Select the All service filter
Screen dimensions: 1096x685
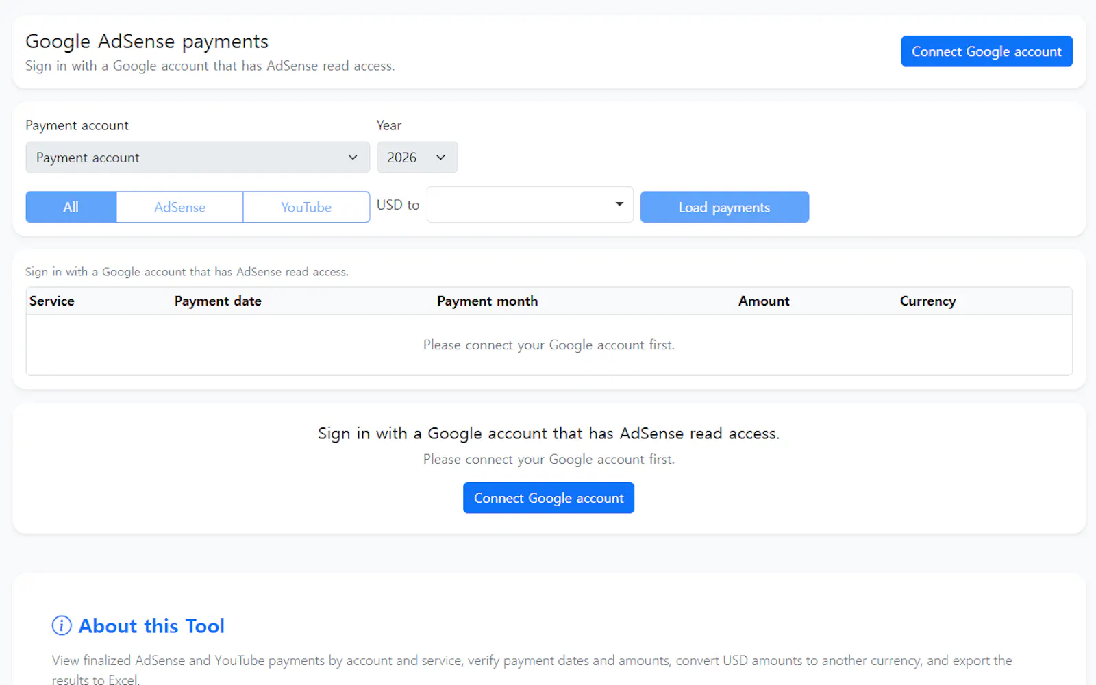71,207
